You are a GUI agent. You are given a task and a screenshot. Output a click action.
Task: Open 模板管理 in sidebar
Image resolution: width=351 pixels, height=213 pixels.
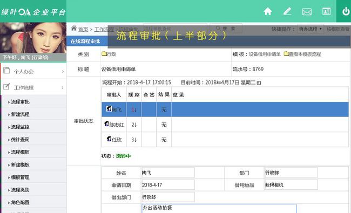click(20, 177)
